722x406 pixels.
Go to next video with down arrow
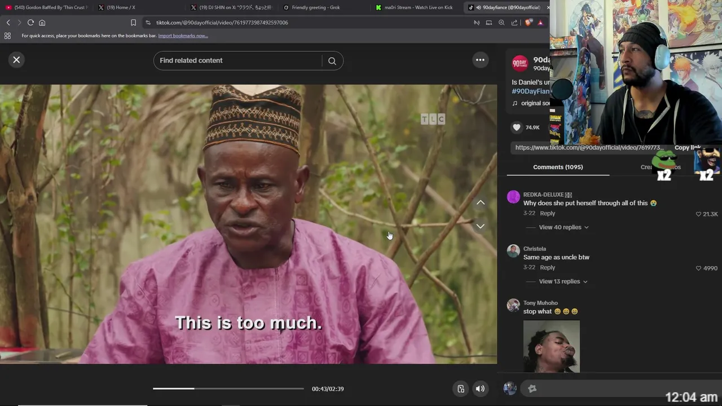[480, 226]
